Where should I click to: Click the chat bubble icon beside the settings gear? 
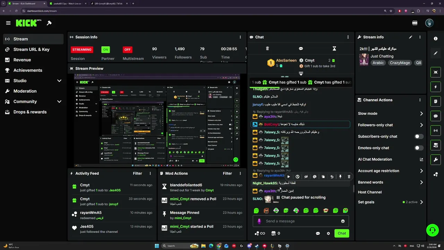click(x=318, y=233)
